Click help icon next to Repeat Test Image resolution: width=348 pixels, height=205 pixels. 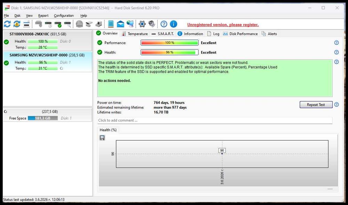pyautogui.click(x=337, y=104)
